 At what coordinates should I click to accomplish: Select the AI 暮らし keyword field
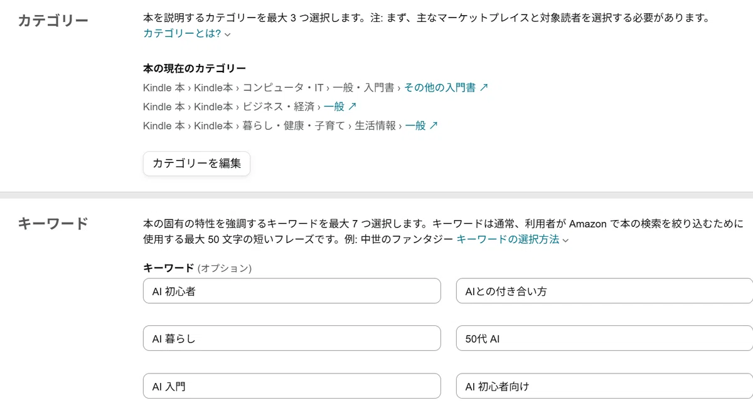[x=292, y=339]
